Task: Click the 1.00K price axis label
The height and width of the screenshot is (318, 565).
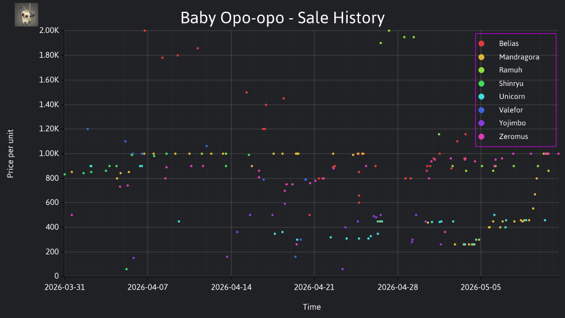Action: pyautogui.click(x=49, y=154)
